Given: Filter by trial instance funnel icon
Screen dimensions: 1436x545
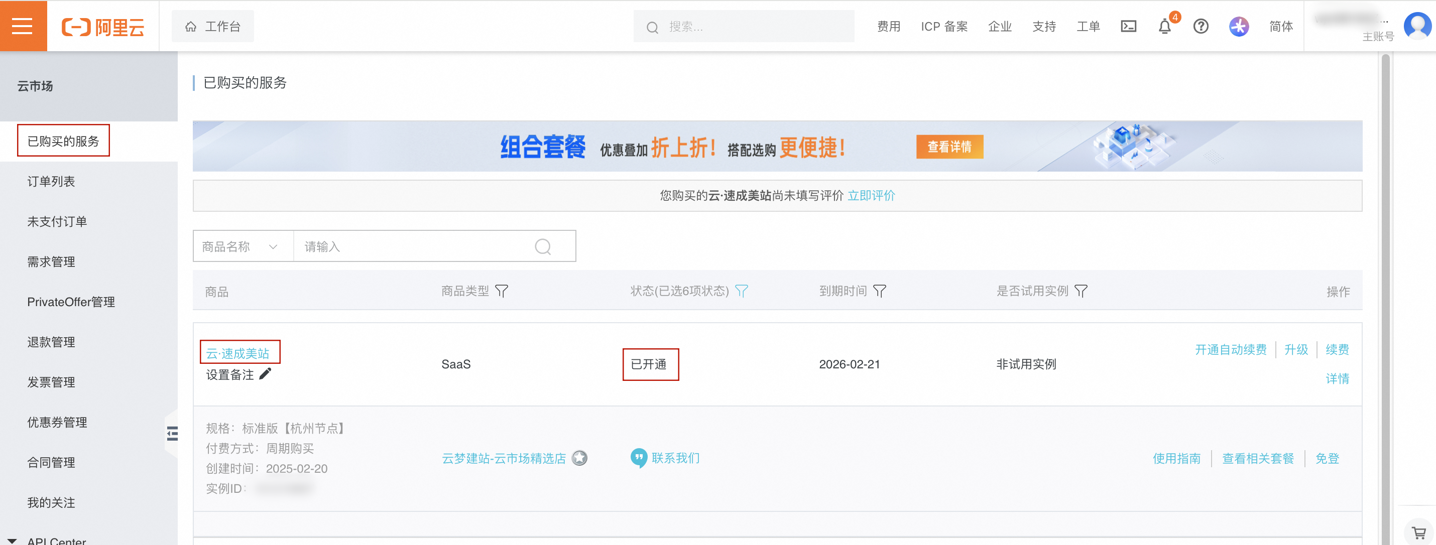Looking at the screenshot, I should click(1081, 291).
